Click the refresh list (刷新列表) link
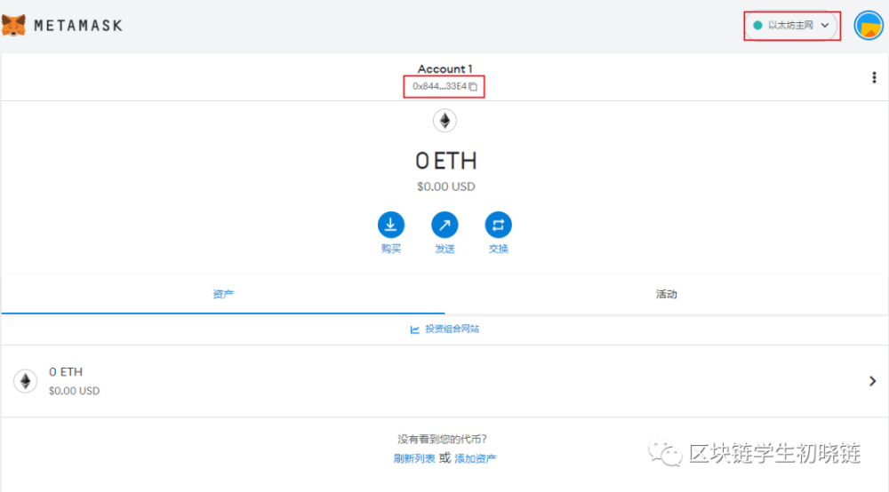The width and height of the screenshot is (889, 492). (x=414, y=458)
